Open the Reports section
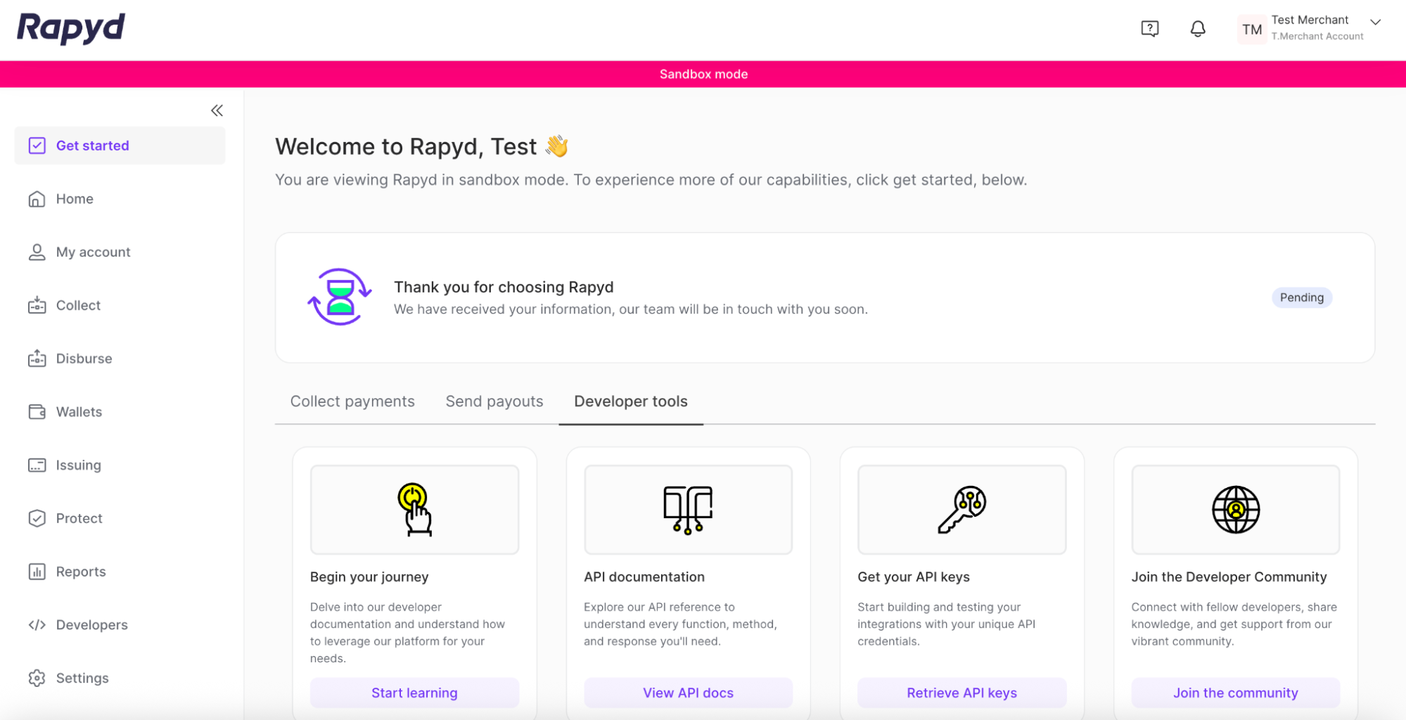 81,572
